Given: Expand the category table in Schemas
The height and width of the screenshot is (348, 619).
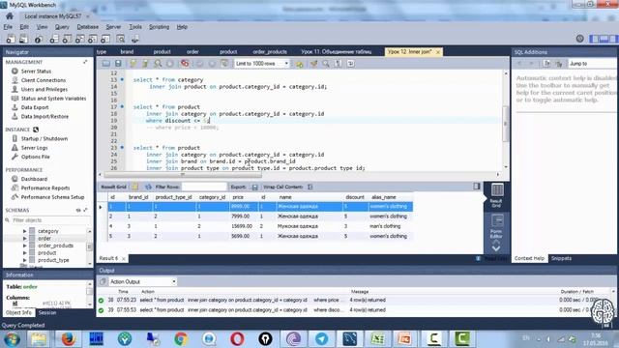Looking at the screenshot, I should [x=24, y=231].
